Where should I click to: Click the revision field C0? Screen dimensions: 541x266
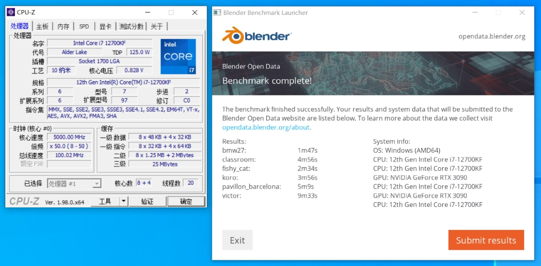(x=187, y=101)
